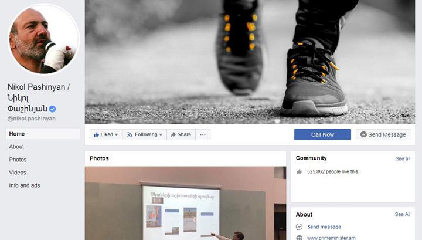Click the Call Now button

coord(322,134)
